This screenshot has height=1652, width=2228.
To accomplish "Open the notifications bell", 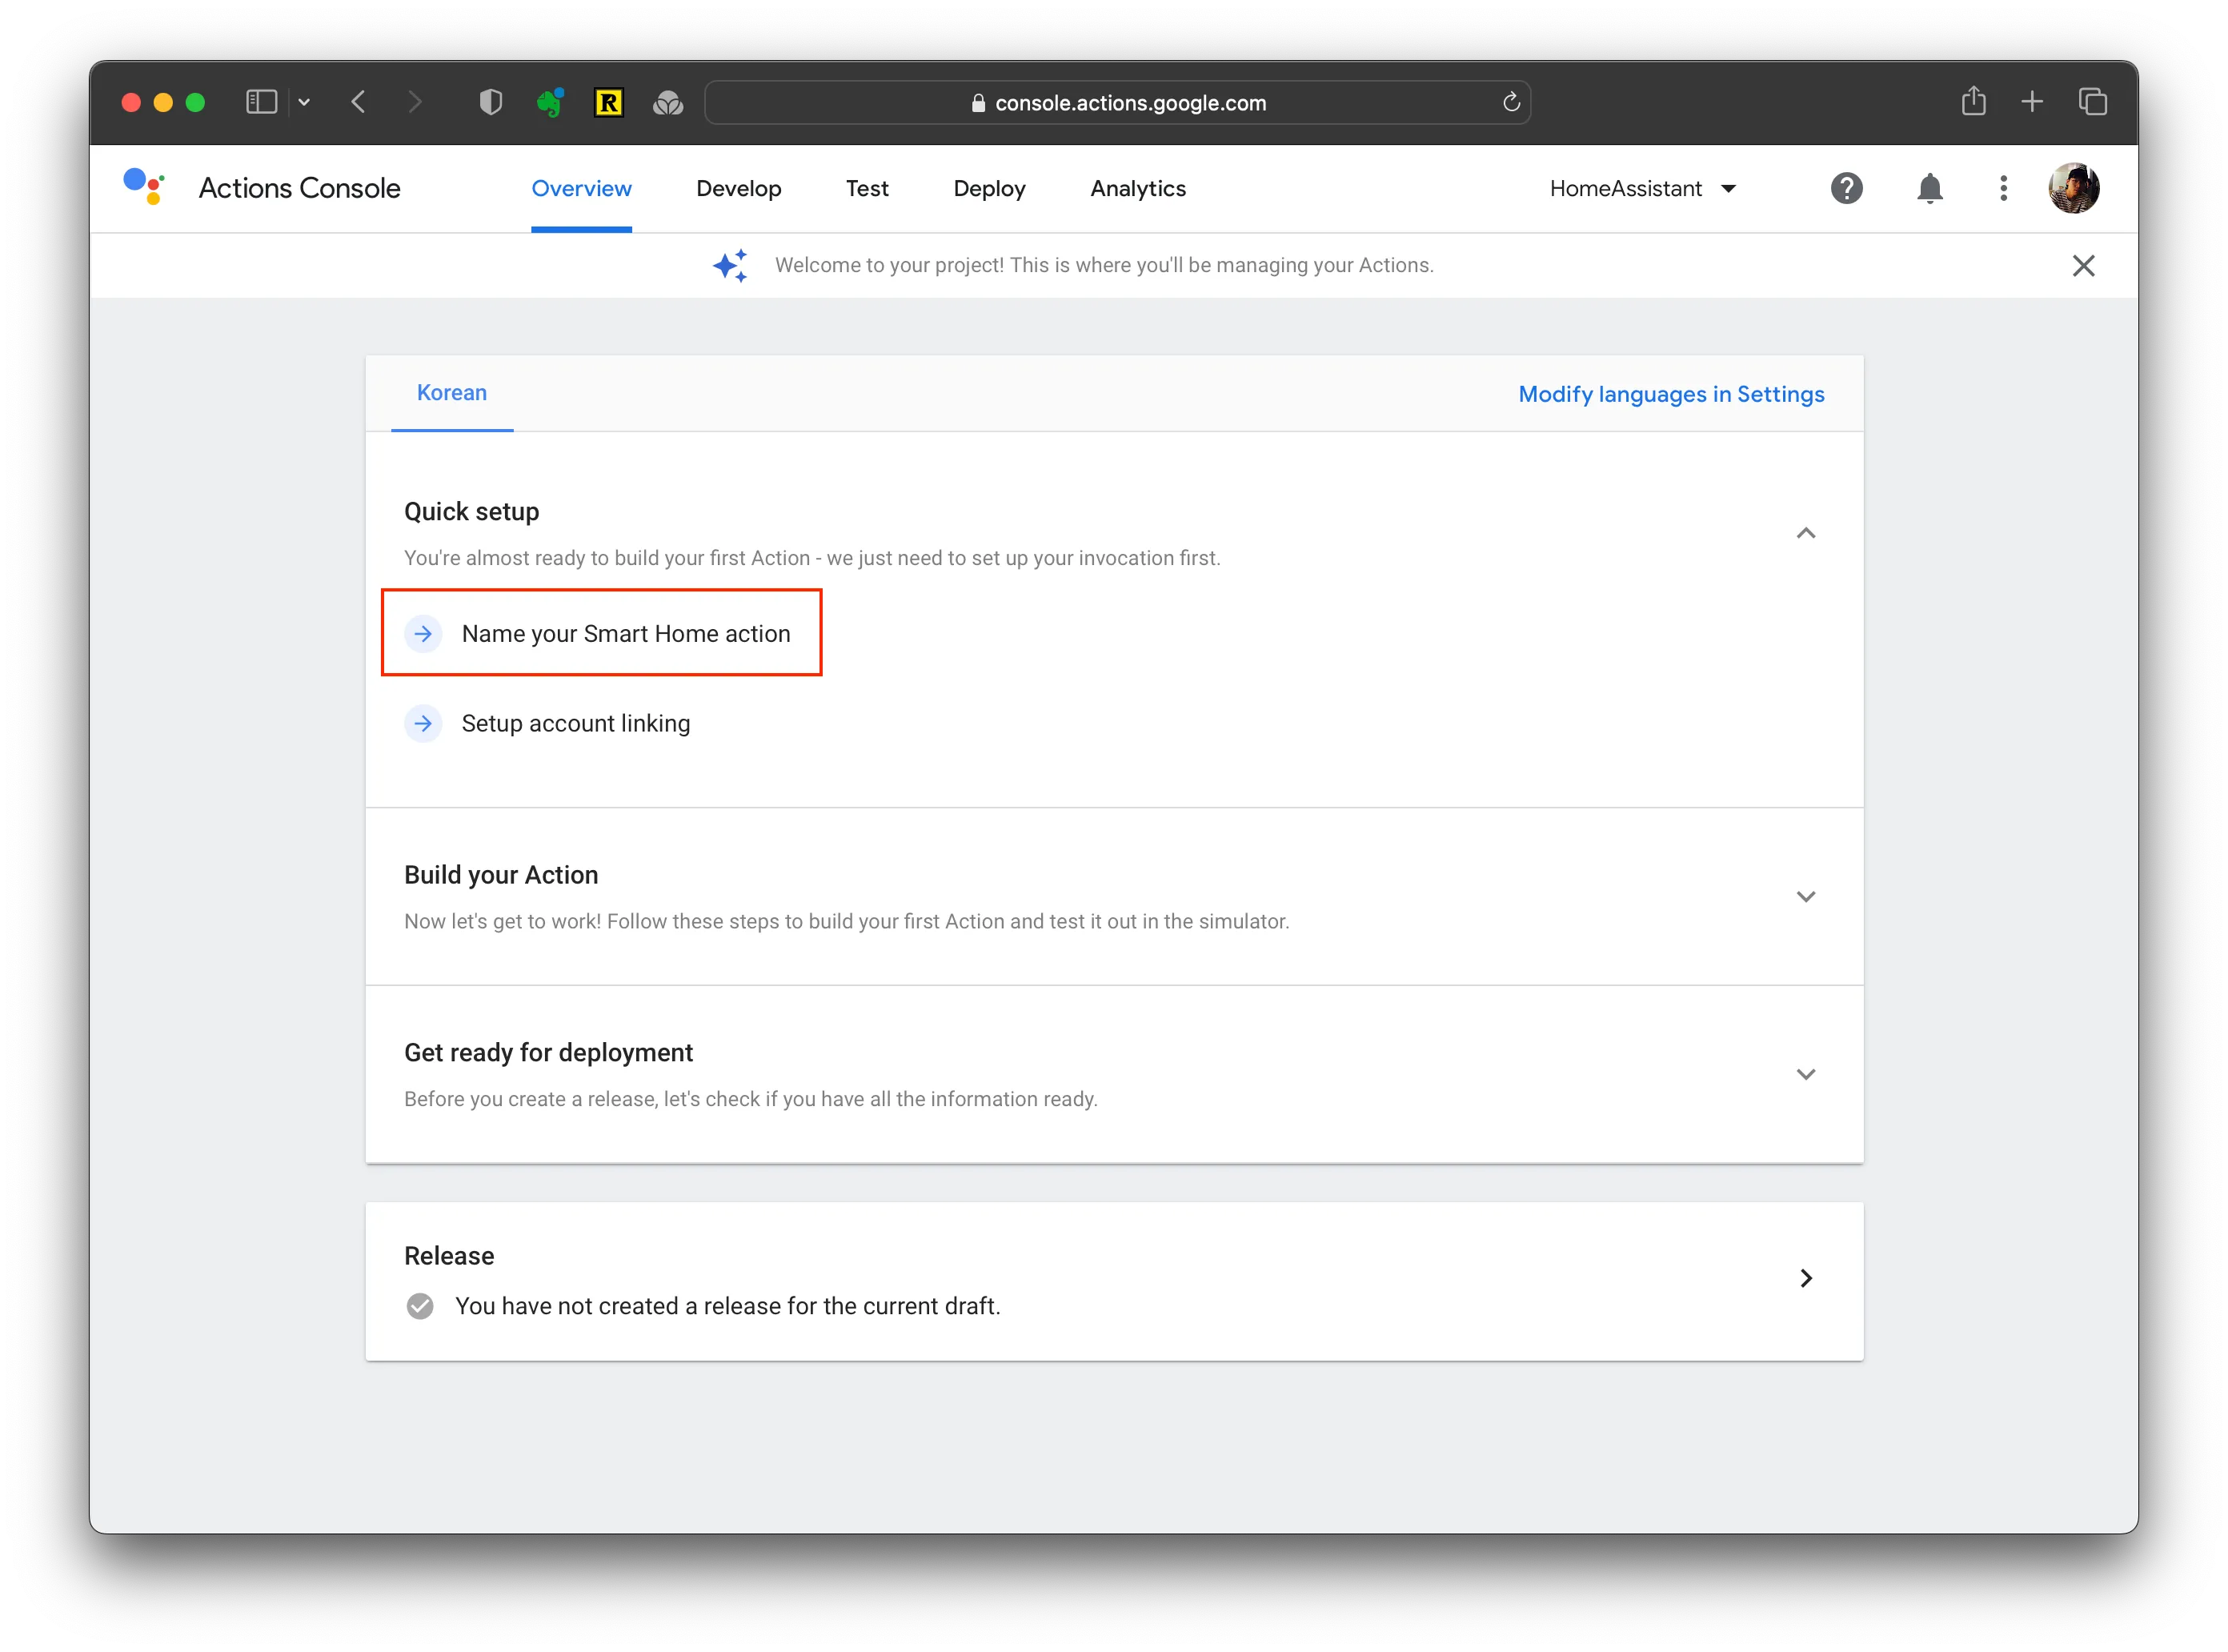I will [x=1929, y=188].
